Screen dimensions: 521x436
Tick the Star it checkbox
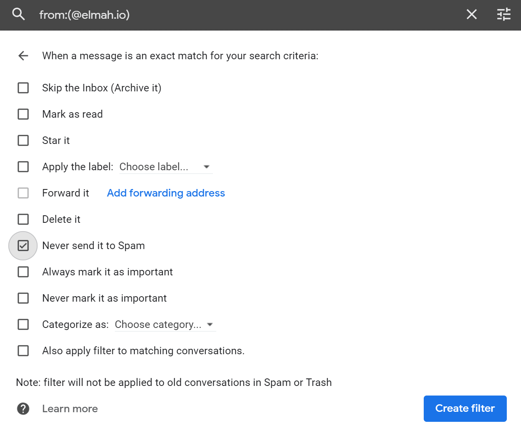23,141
